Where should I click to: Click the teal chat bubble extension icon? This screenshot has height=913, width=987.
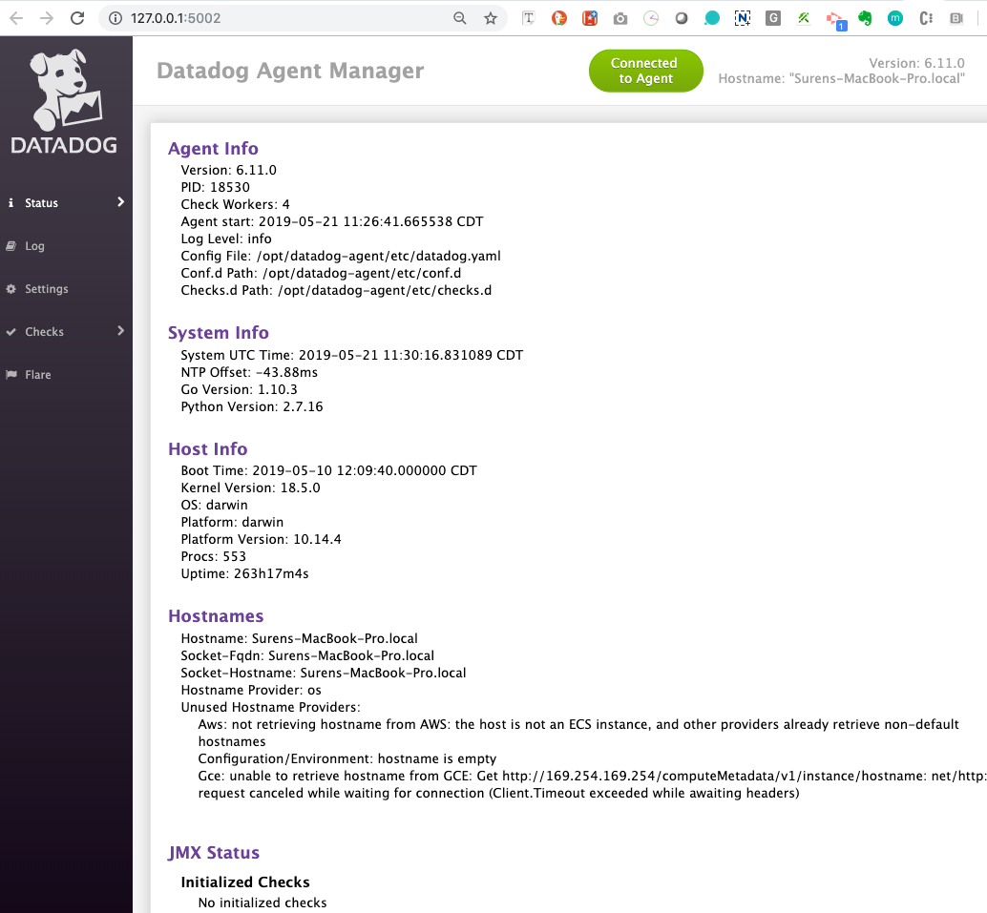point(712,18)
